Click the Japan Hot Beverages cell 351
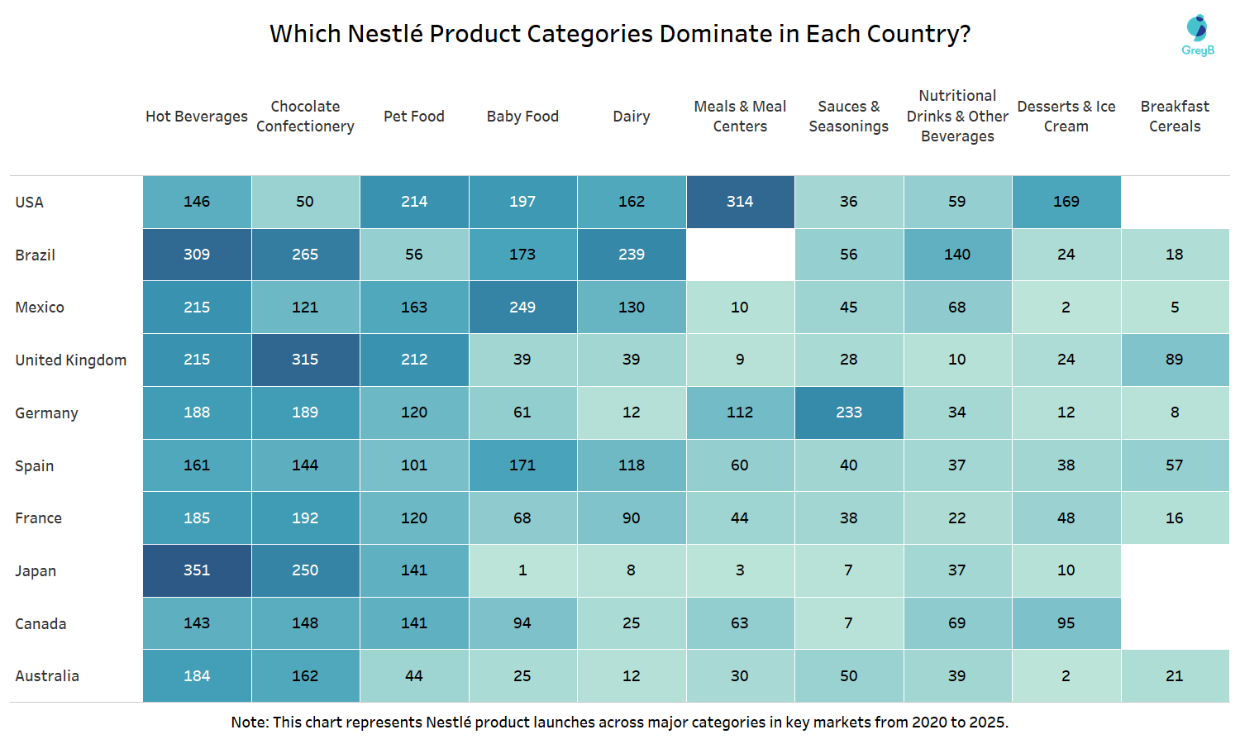 (197, 570)
